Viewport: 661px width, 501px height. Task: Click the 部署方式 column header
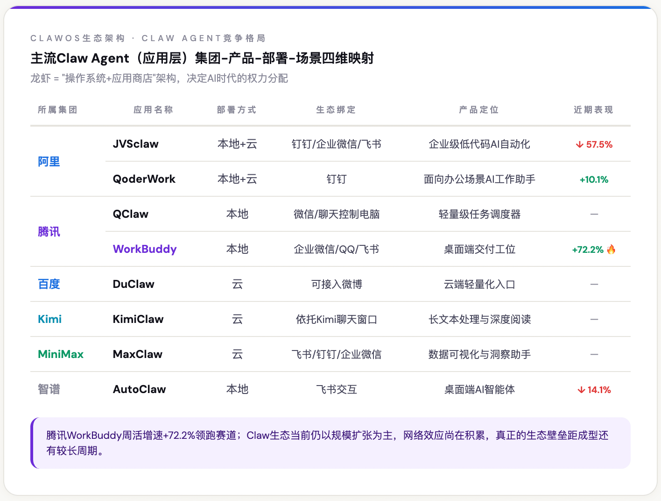point(237,110)
